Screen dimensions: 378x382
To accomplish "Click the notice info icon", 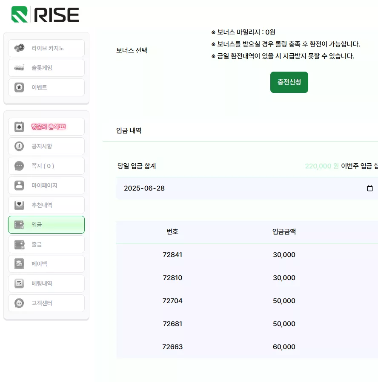I will 19,146.
